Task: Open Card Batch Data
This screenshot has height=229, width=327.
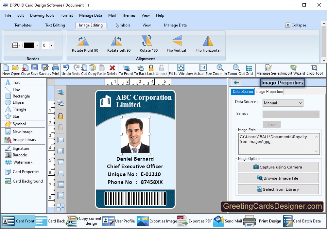Action: tap(302, 221)
